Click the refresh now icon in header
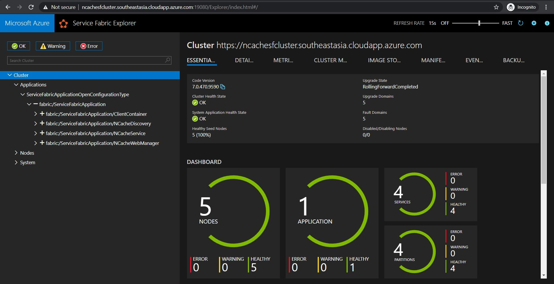 point(521,23)
